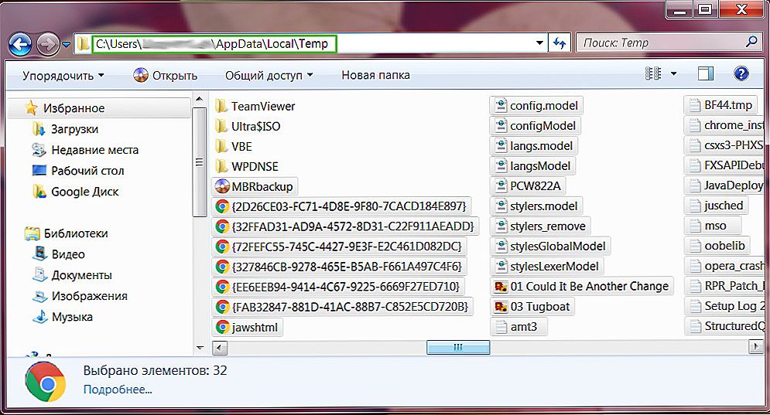Open the Видео library
This screenshot has height=415, width=770.
(x=59, y=254)
